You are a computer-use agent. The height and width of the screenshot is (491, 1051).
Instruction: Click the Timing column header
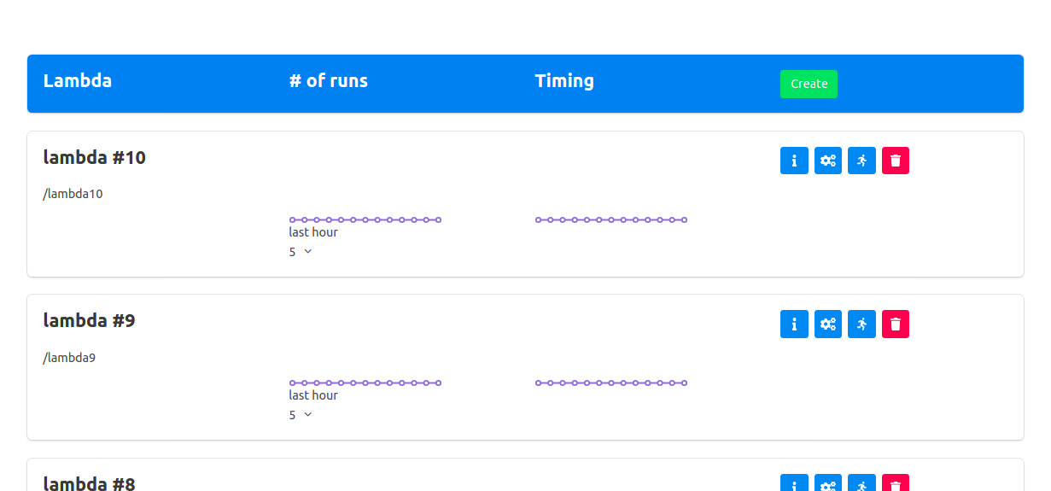(564, 81)
